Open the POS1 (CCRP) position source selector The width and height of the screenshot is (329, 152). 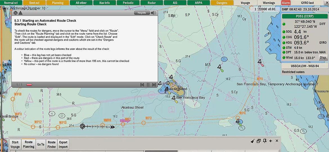pyautogui.click(x=305, y=16)
